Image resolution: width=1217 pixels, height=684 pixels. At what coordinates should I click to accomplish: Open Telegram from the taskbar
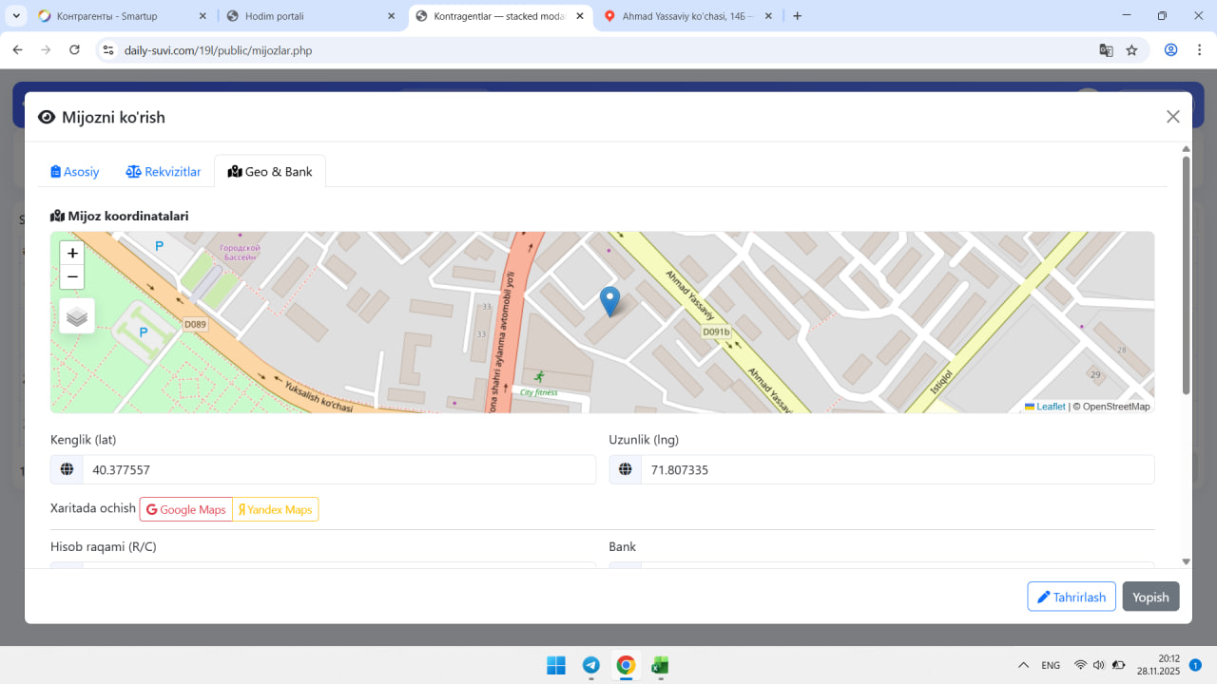(x=590, y=665)
